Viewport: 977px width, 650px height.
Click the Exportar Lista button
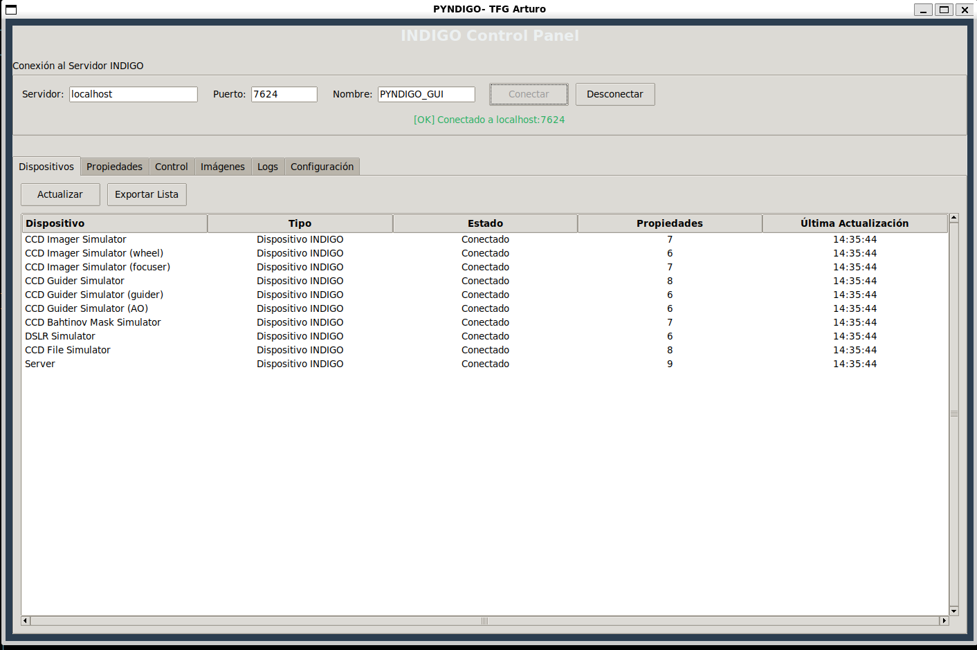click(147, 194)
